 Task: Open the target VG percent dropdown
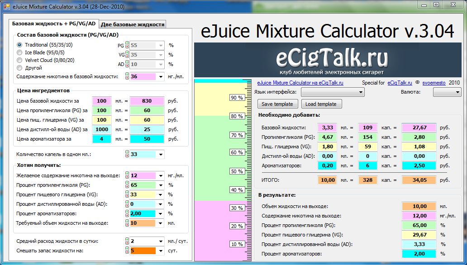(x=161, y=195)
